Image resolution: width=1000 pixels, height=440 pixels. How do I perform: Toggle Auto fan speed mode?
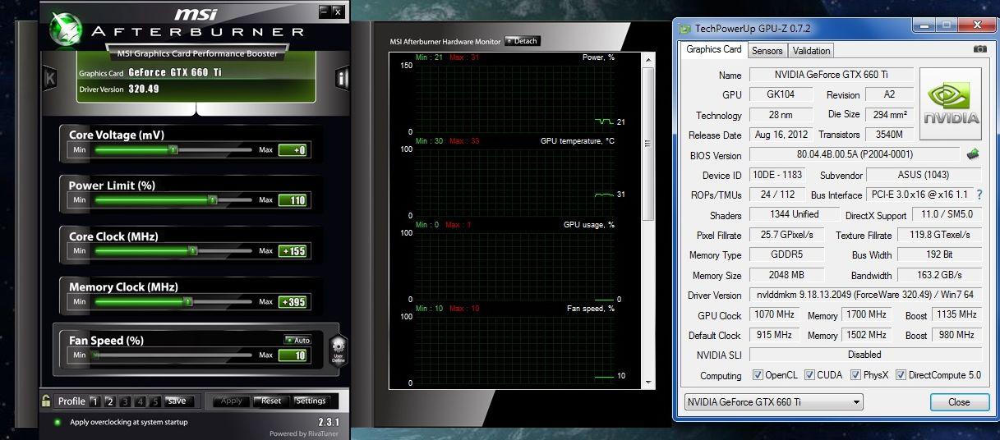298,340
